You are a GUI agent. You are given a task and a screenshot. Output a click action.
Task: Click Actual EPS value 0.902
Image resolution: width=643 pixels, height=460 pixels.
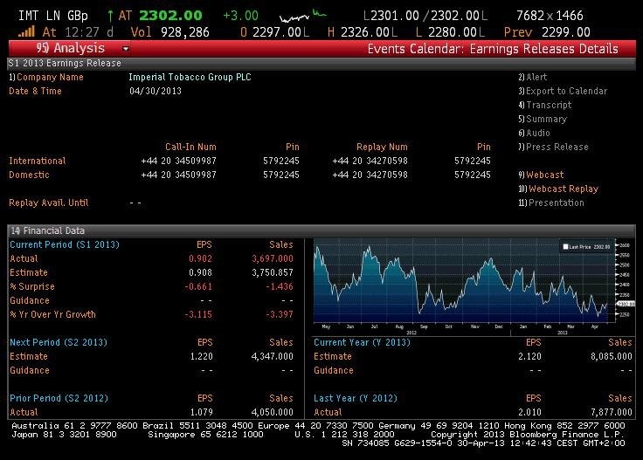[201, 259]
